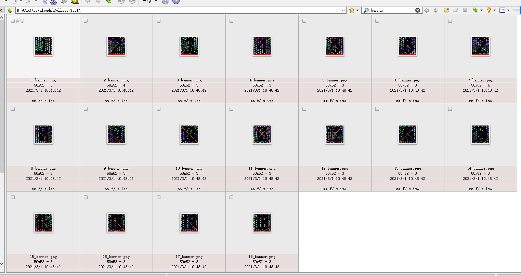
Task: Click the 17_banner.png file name
Action: click(x=189, y=257)
